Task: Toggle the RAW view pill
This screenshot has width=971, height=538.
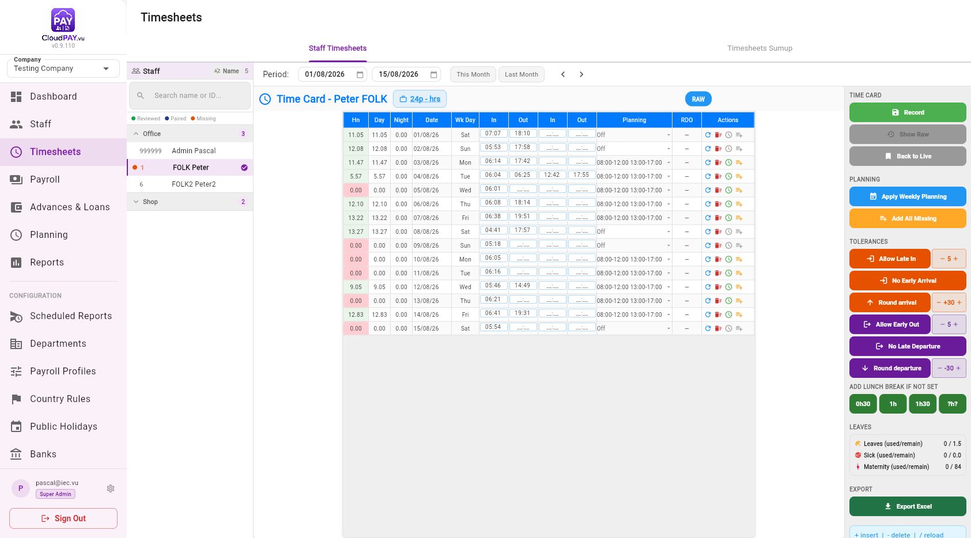Action: 698,99
